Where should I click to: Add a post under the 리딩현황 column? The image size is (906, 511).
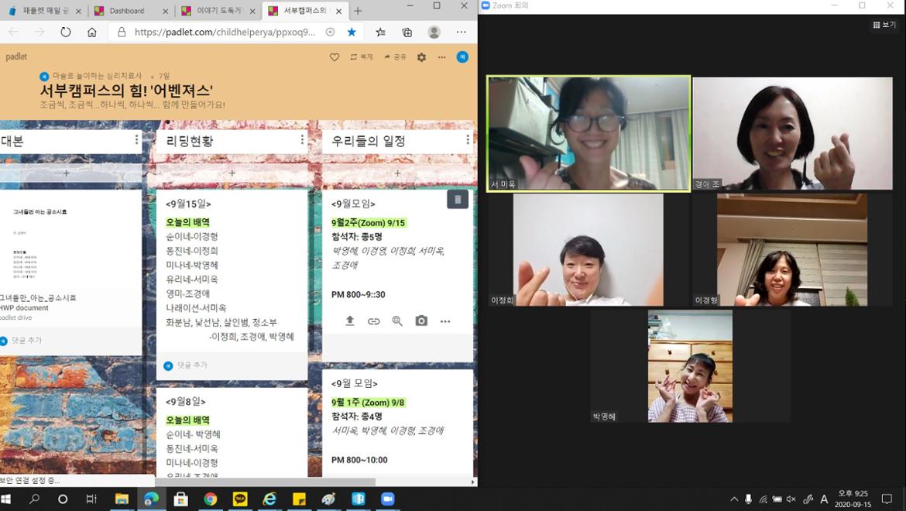232,173
